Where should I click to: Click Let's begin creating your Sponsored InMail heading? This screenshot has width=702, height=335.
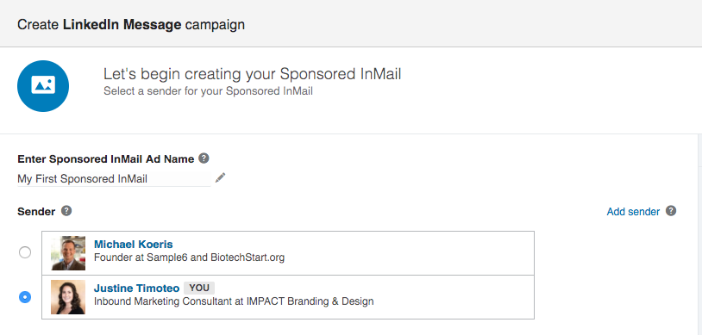[x=252, y=74]
